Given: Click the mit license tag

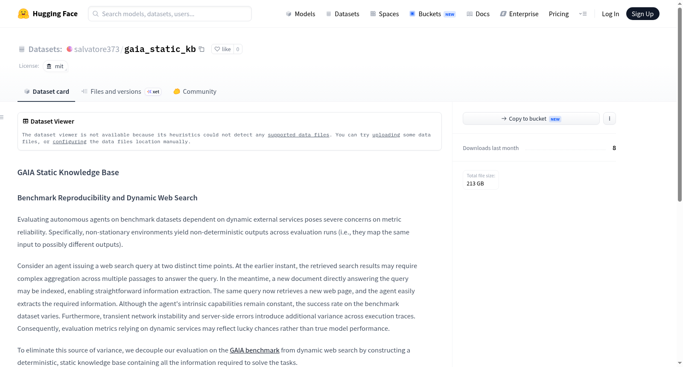Looking at the screenshot, I should (55, 66).
